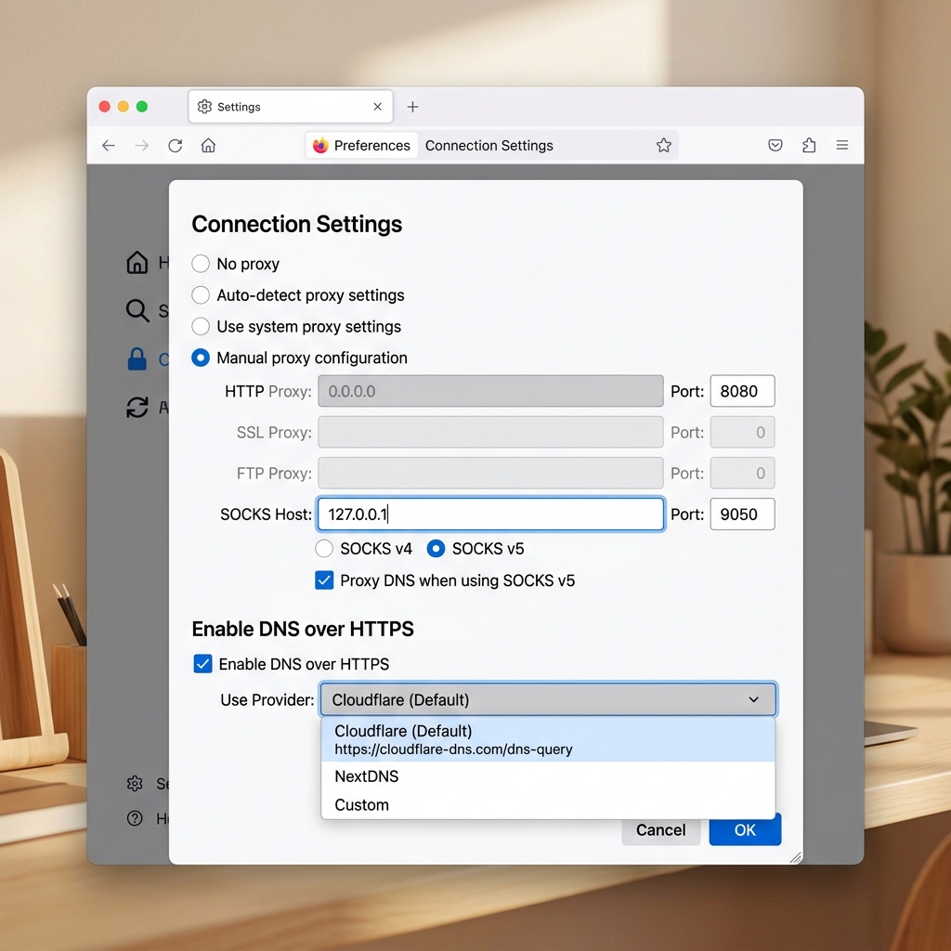Open Sync arrows icon in sidebar

(137, 407)
